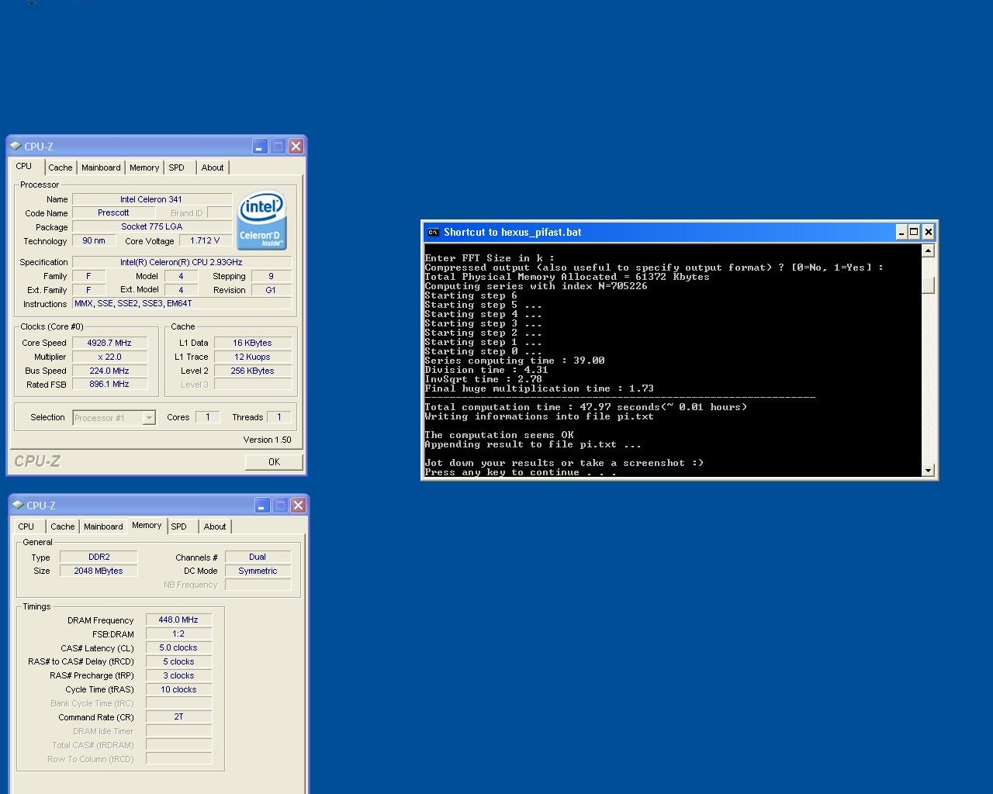Open the About tab in the Memory window
Viewport: 993px width, 794px height.
click(x=215, y=526)
